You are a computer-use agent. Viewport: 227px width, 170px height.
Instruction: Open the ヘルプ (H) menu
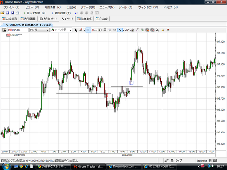(x=171, y=7)
